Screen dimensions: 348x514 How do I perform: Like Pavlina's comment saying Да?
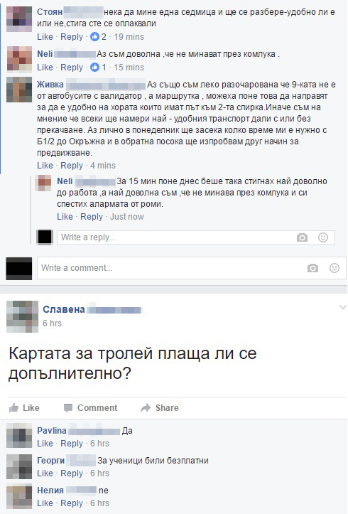(x=45, y=444)
